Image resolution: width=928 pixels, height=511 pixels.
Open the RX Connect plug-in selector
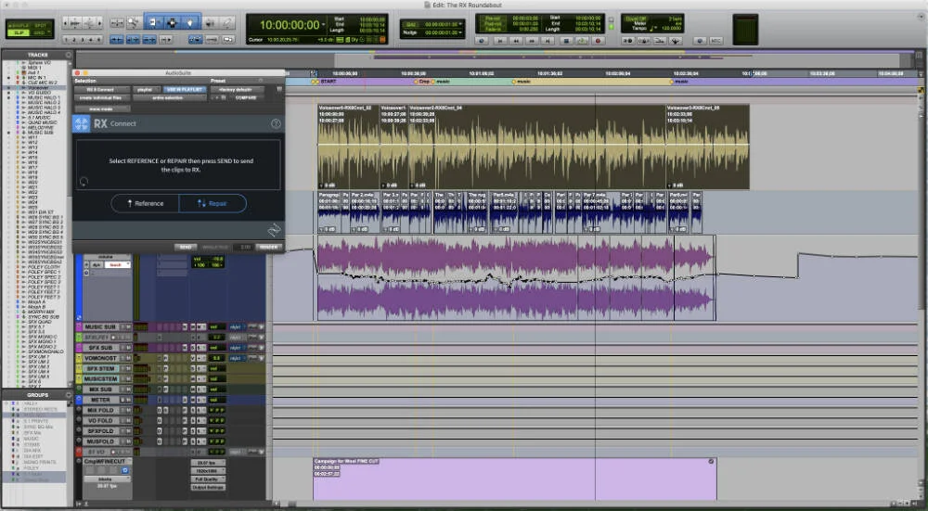102,90
